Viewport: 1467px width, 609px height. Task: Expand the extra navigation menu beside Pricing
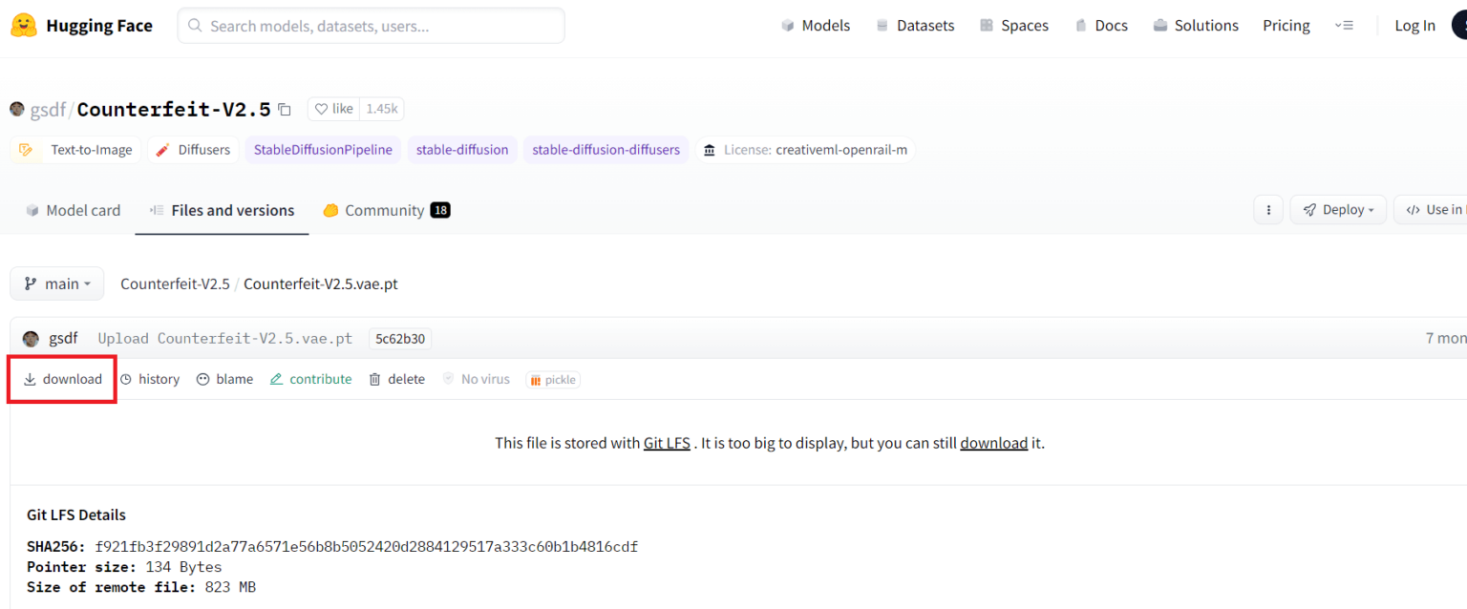pyautogui.click(x=1344, y=26)
